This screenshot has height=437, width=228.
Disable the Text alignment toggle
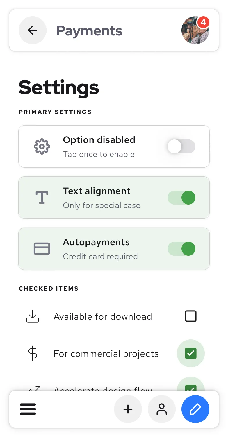(x=181, y=198)
